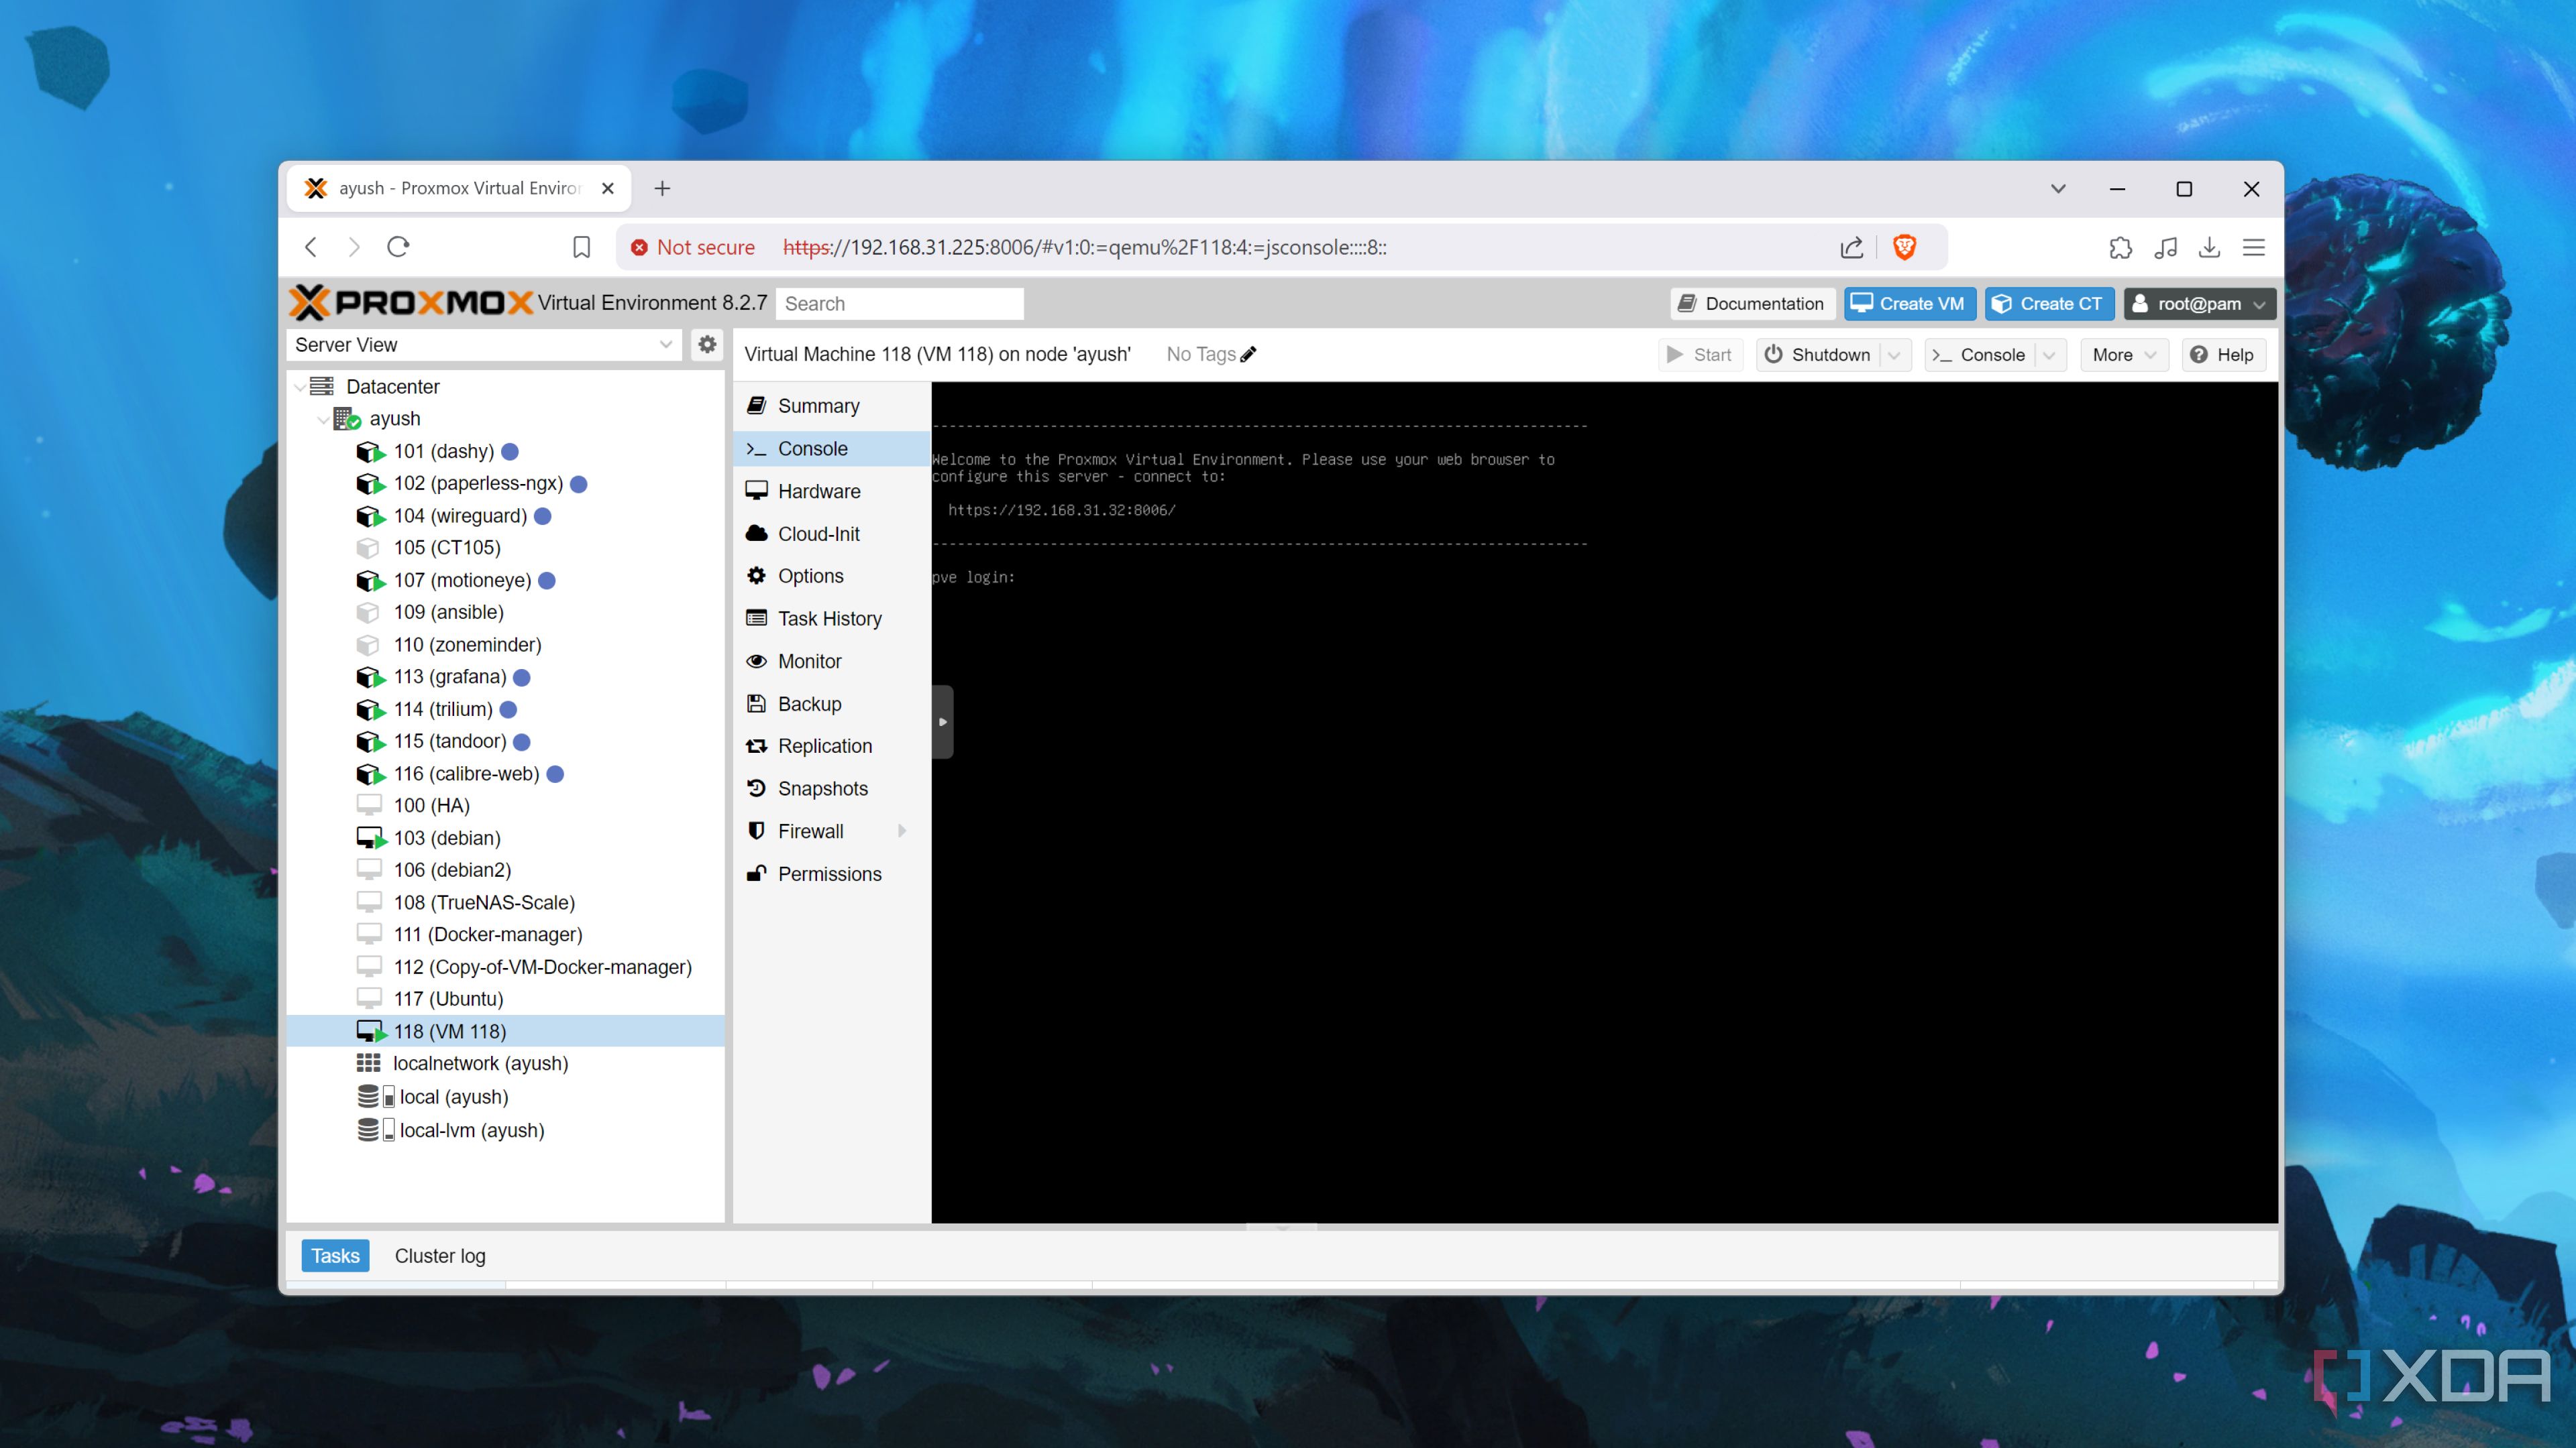Image resolution: width=2576 pixels, height=1448 pixels.
Task: Collapse the Datacenter tree node
Action: [x=300, y=387]
